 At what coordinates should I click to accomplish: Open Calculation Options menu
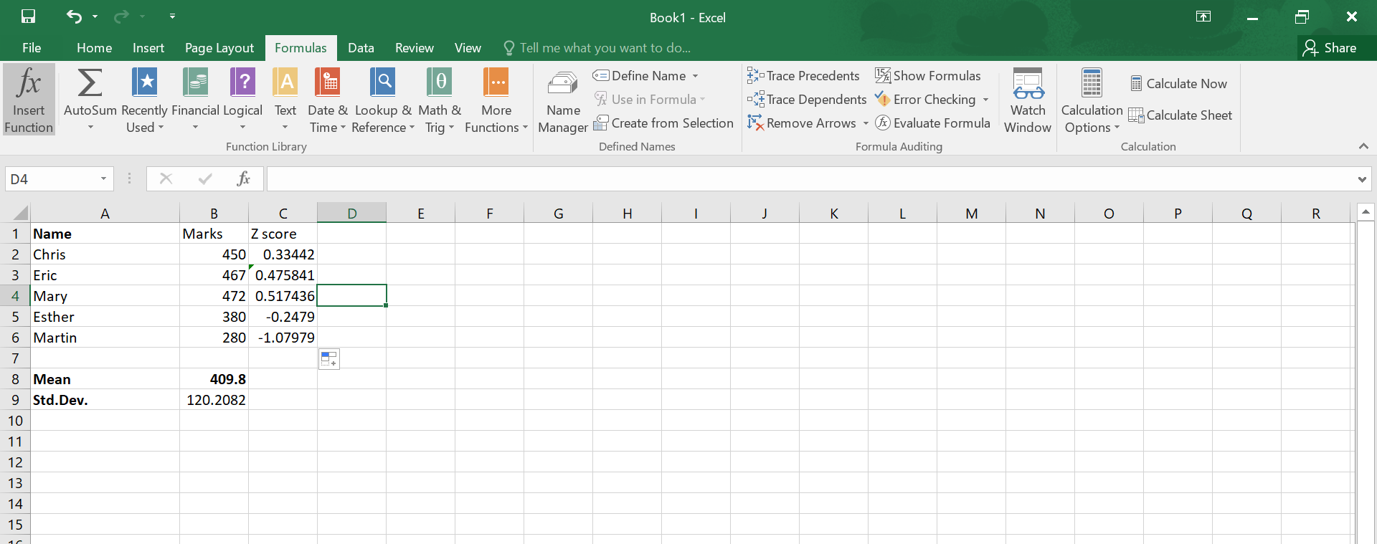[x=1092, y=100]
